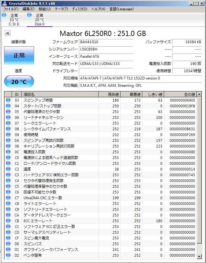
Task: Click the ATA/ATAPI-7 standard field
Action: (x=140, y=78)
